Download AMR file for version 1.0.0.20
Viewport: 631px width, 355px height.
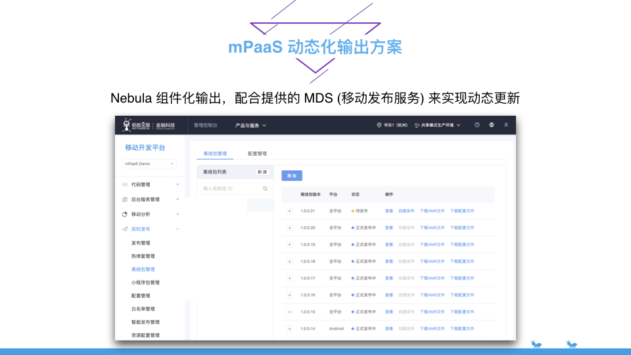click(x=432, y=228)
